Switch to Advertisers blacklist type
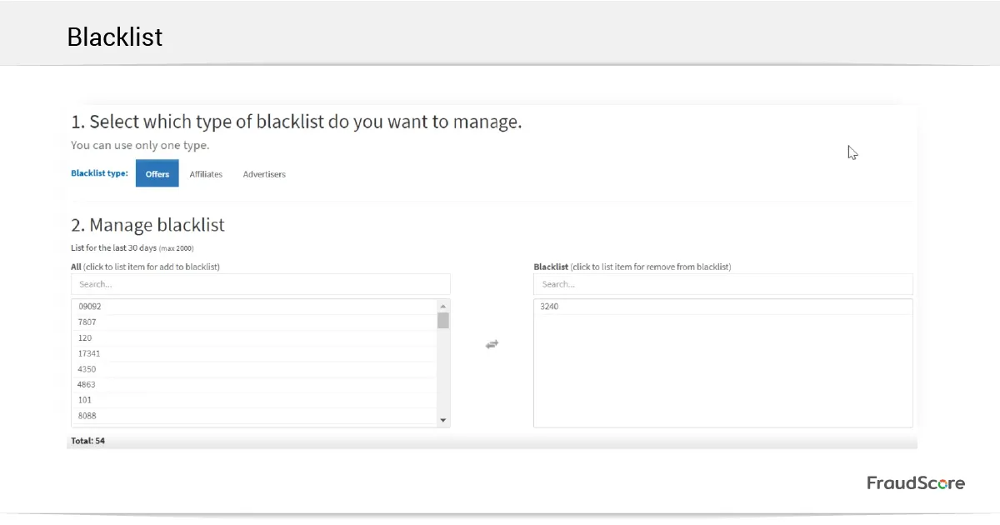Image resolution: width=1000 pixels, height=525 pixels. pyautogui.click(x=264, y=174)
